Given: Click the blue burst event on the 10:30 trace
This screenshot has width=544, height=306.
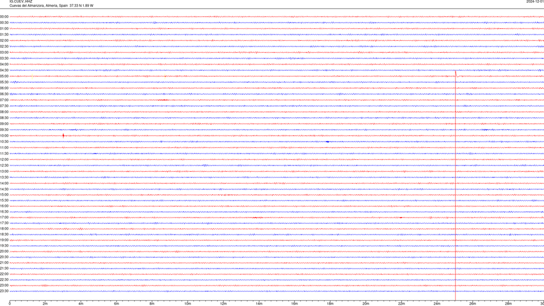Looking at the screenshot, I should 328,142.
